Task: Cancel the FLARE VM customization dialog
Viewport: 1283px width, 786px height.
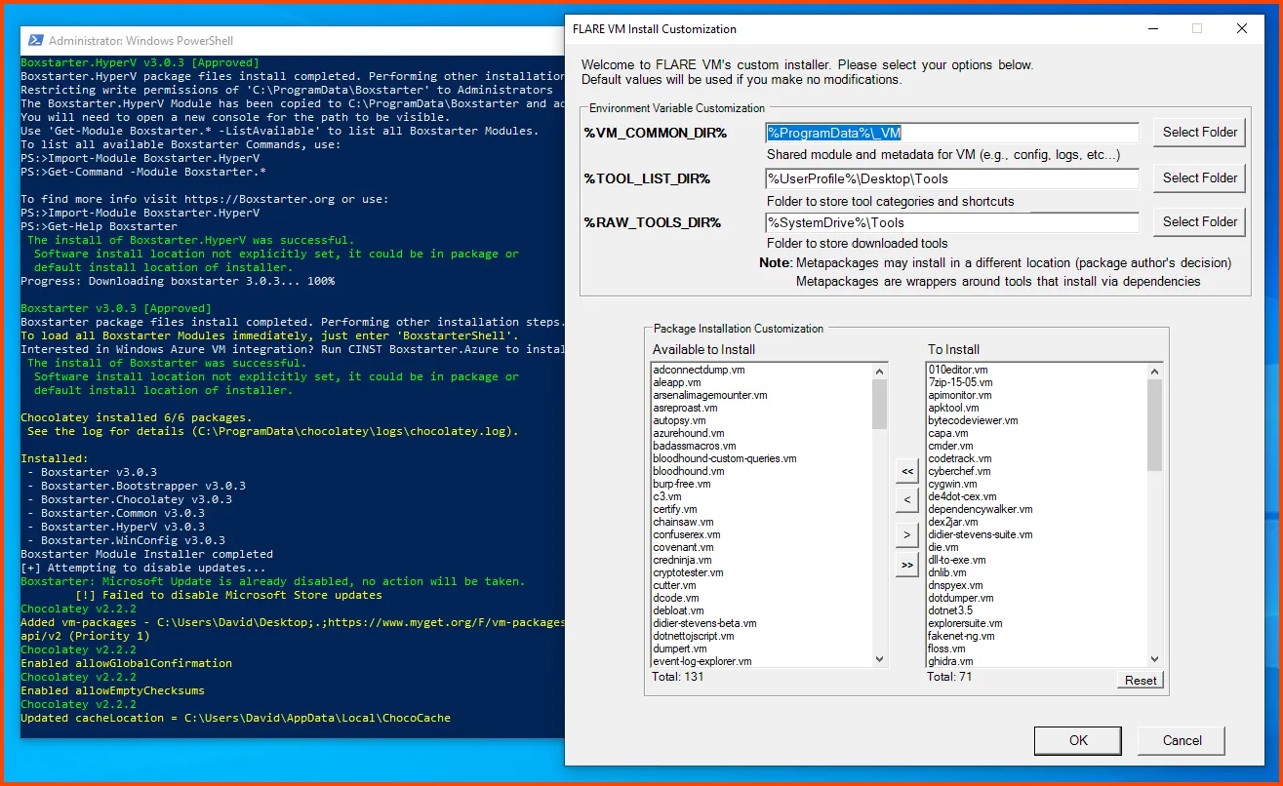Action: tap(1183, 740)
